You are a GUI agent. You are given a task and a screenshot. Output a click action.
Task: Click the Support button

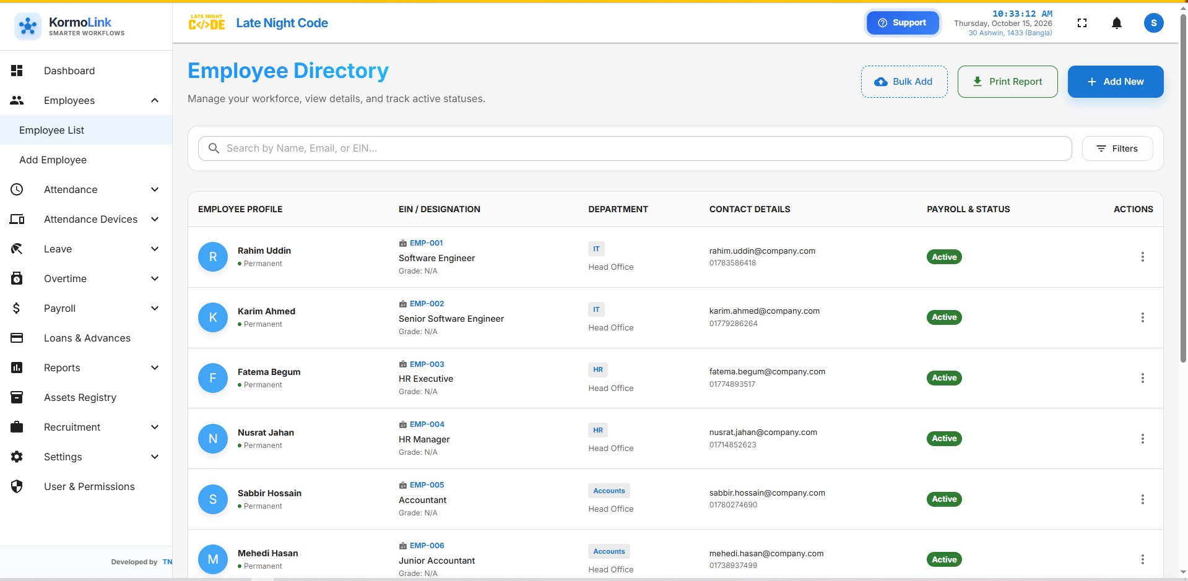902,23
